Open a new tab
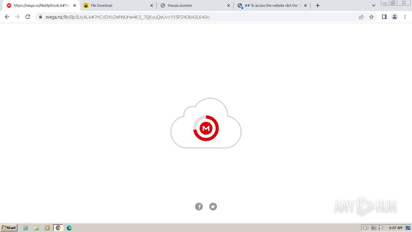This screenshot has height=232, width=412. tap(318, 5)
